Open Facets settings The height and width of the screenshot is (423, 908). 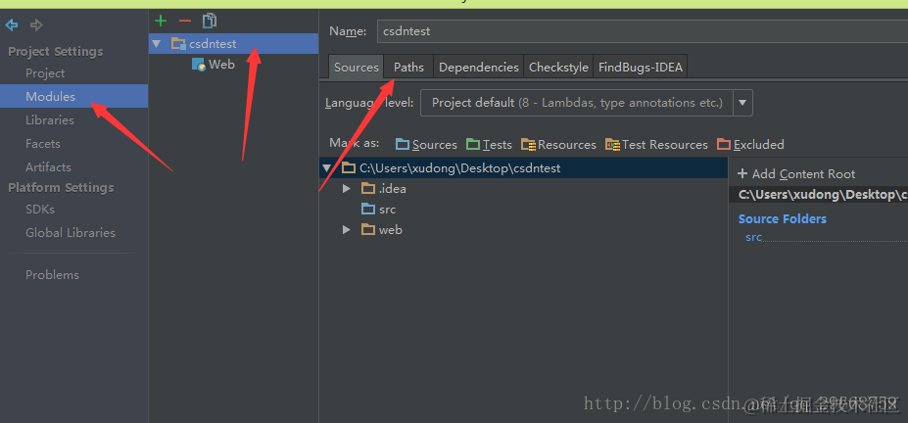(43, 144)
